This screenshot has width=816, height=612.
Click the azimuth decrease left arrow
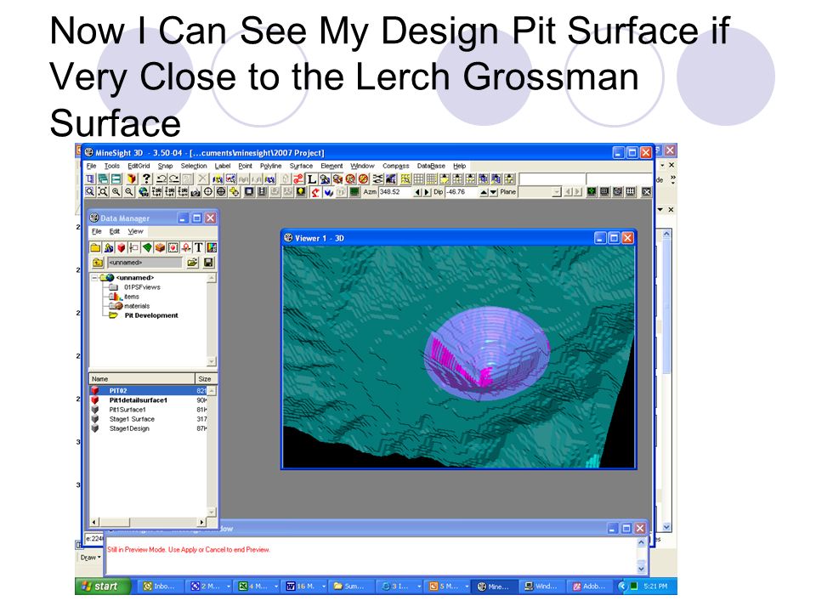(x=417, y=192)
